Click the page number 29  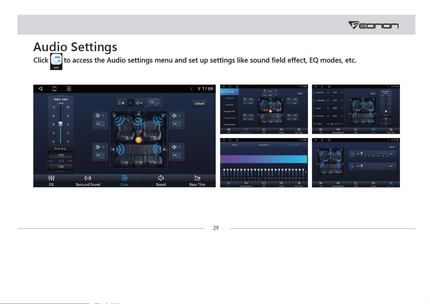[216, 228]
